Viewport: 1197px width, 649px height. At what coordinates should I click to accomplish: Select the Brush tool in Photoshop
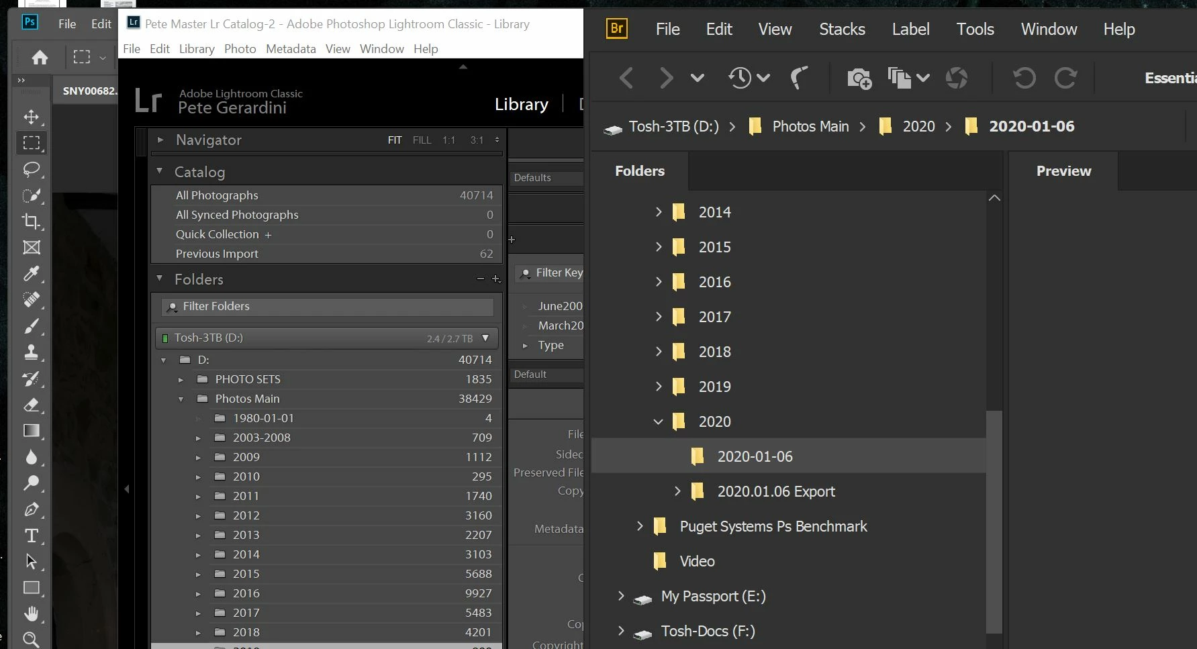click(31, 326)
